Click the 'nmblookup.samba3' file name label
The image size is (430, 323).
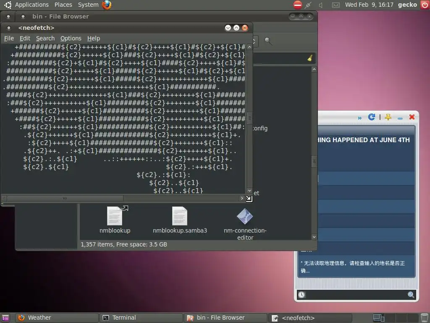[180, 230]
